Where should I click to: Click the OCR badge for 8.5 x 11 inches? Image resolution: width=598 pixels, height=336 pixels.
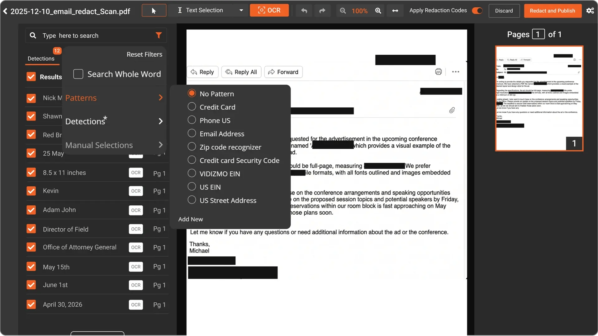[x=136, y=173]
